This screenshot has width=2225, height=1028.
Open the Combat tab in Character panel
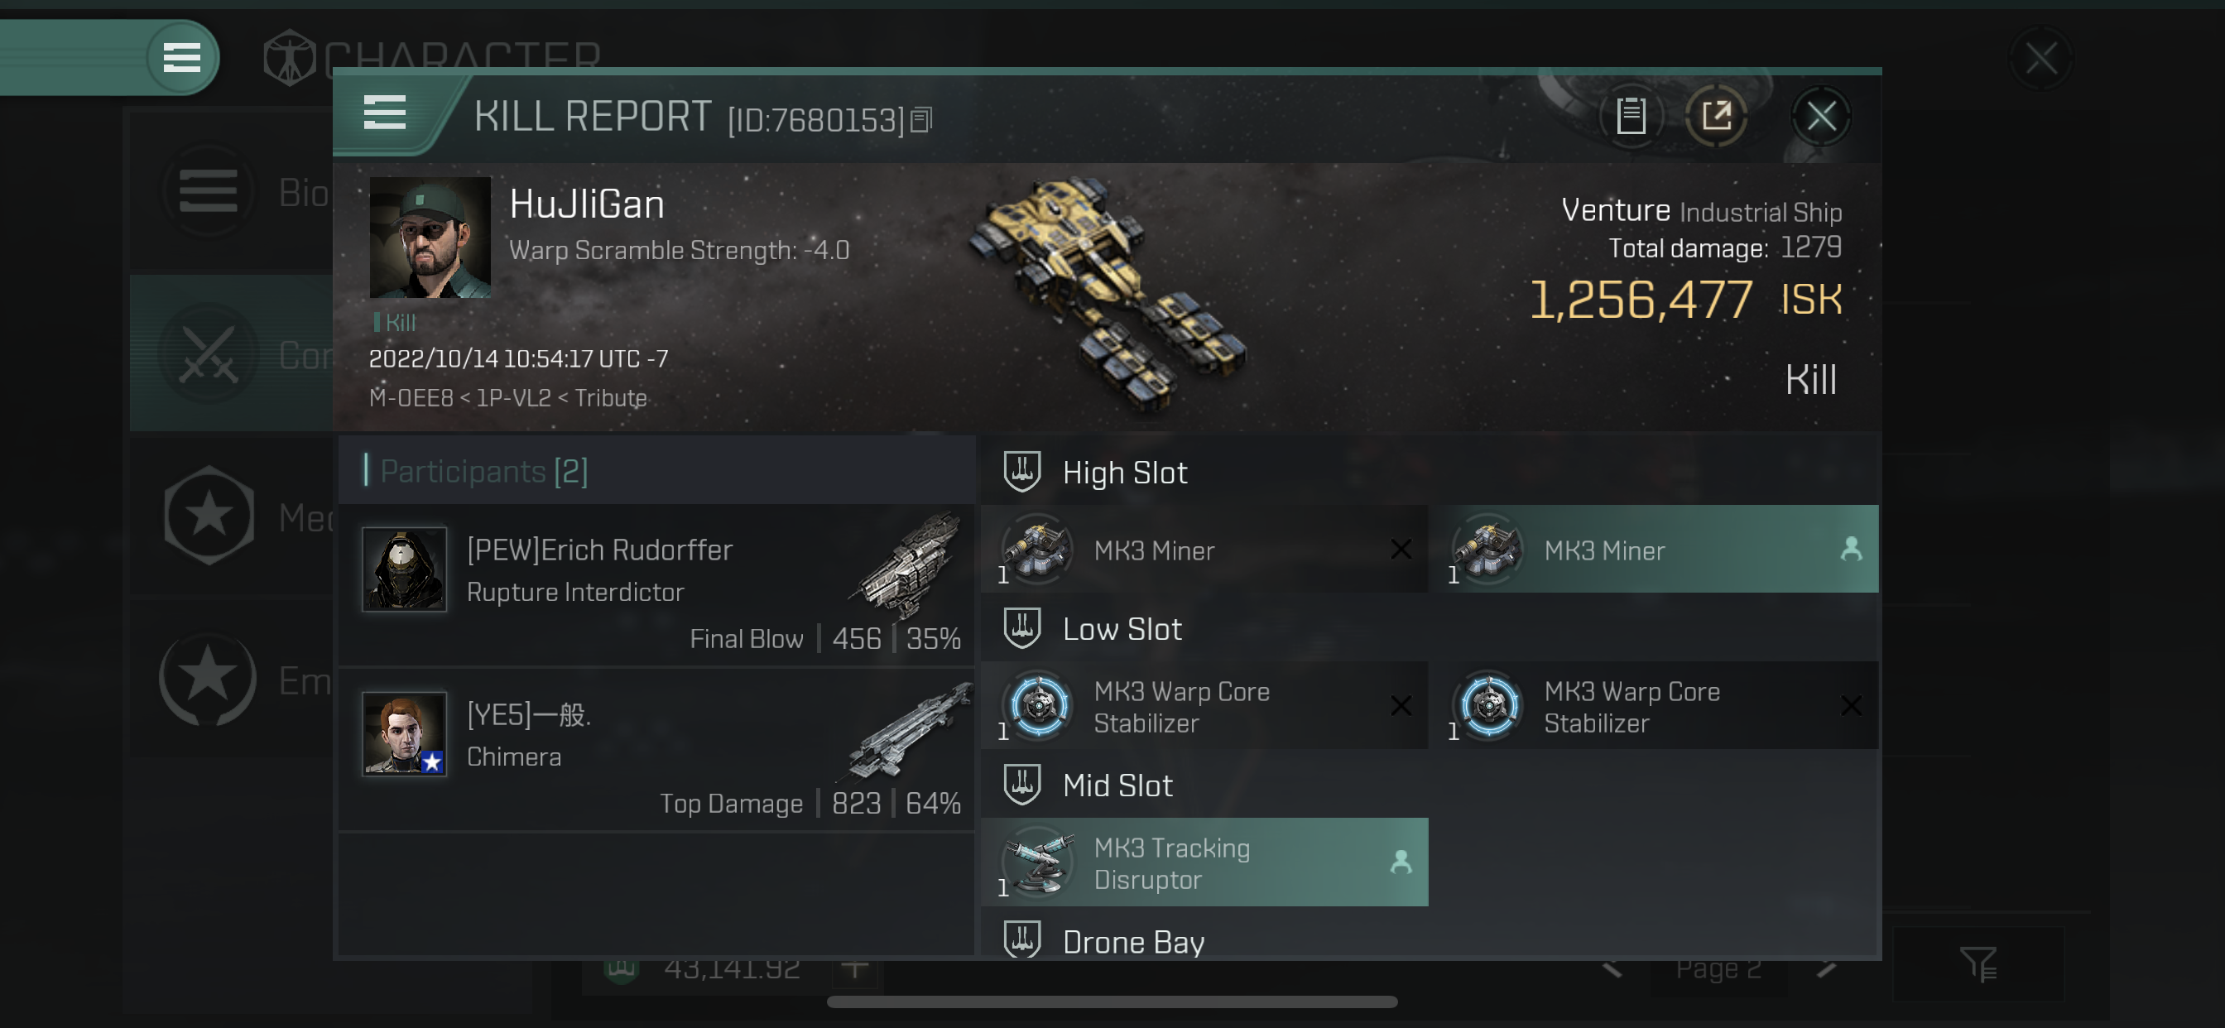210,352
